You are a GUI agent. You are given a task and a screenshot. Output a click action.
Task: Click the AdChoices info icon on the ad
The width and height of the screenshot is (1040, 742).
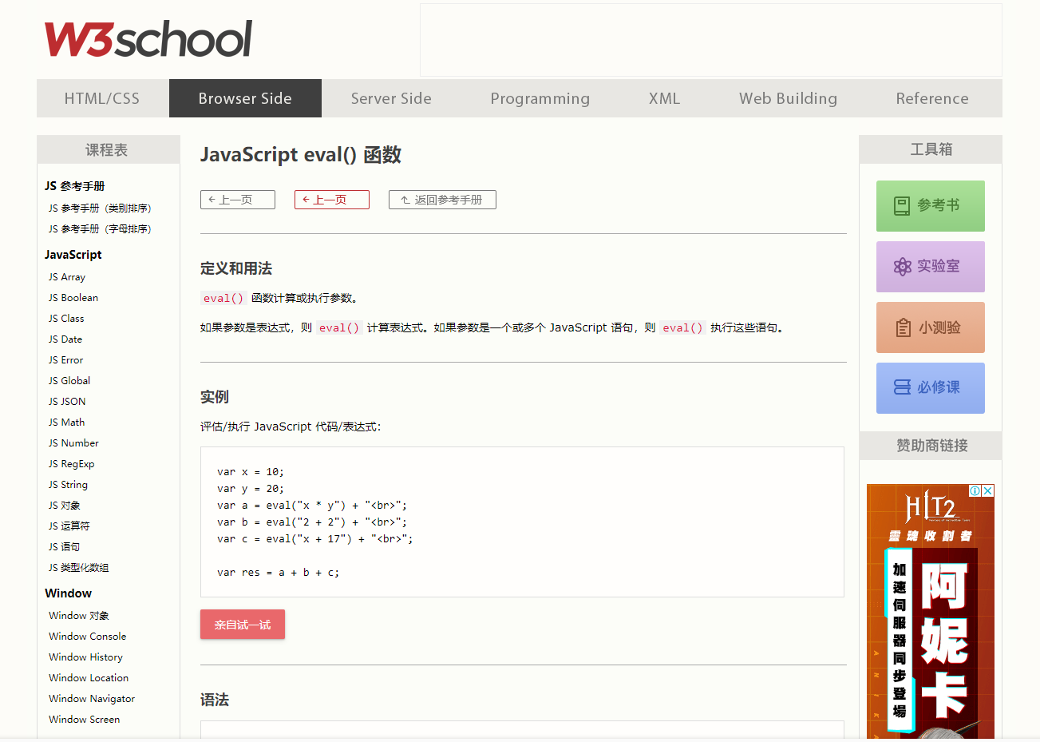click(x=975, y=490)
